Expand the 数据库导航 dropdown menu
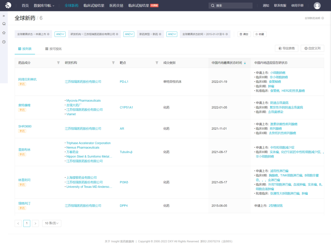The height and width of the screenshot is (246, 331). click(x=44, y=6)
